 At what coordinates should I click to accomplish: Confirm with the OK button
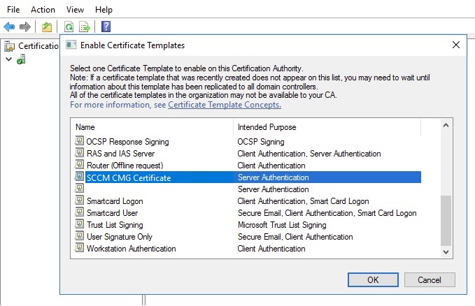coord(373,279)
